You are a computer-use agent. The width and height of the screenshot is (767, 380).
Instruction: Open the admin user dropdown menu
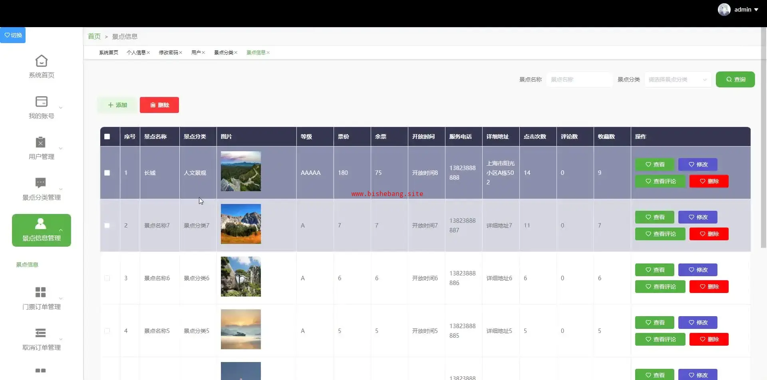click(x=746, y=10)
